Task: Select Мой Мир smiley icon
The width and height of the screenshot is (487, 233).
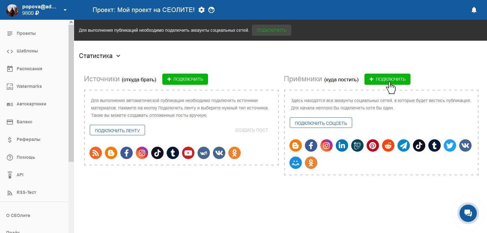Action: pyautogui.click(x=296, y=163)
